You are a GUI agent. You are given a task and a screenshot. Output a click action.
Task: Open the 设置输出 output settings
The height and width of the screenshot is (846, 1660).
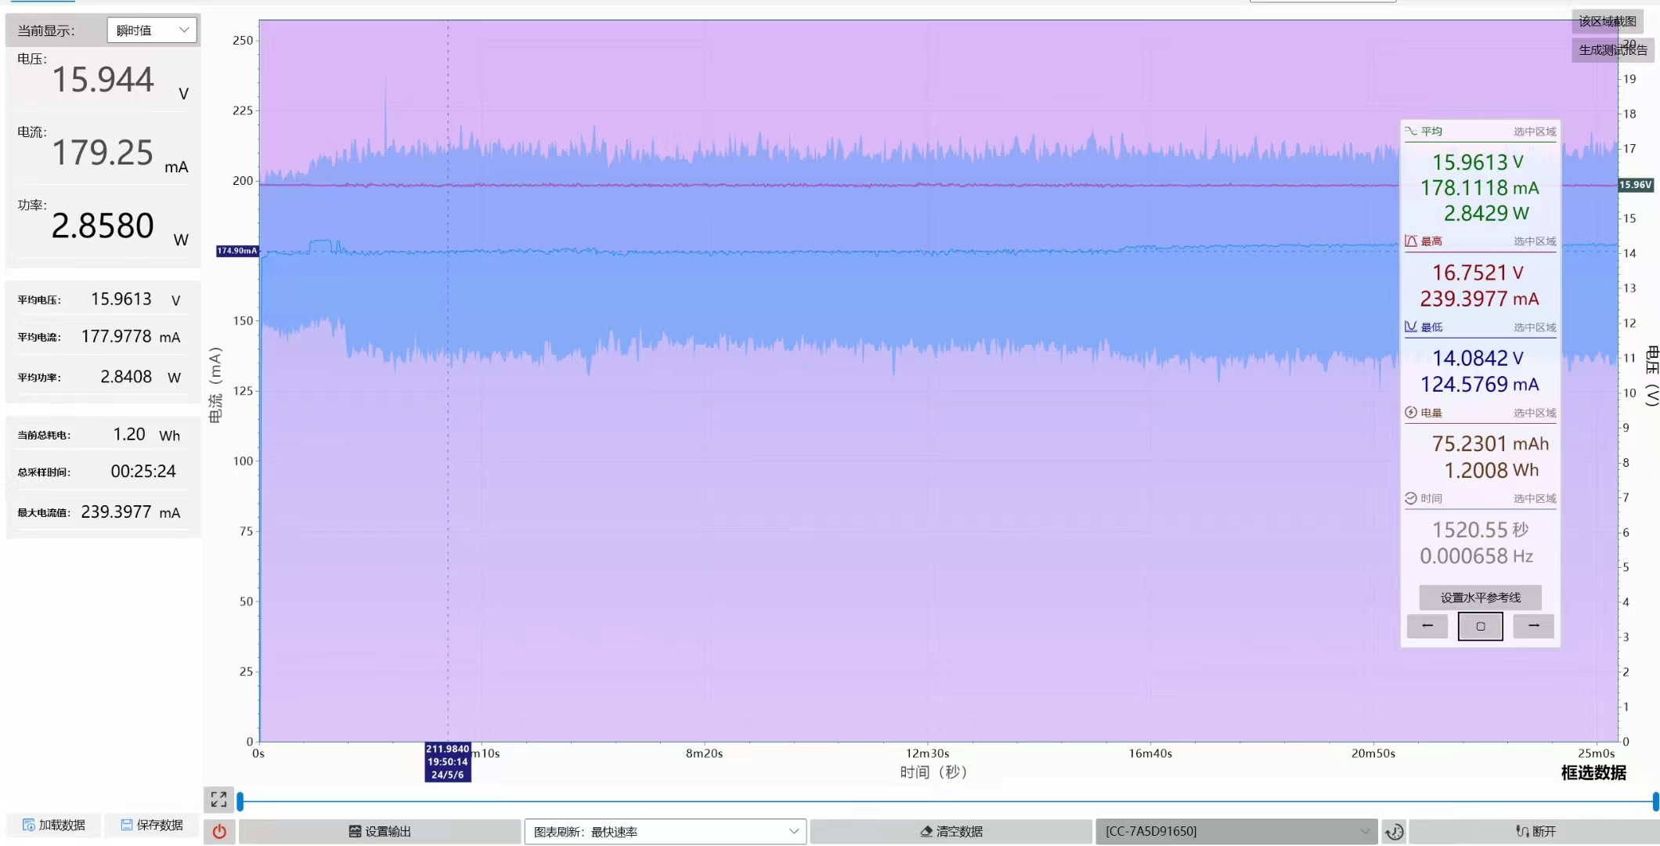point(380,831)
